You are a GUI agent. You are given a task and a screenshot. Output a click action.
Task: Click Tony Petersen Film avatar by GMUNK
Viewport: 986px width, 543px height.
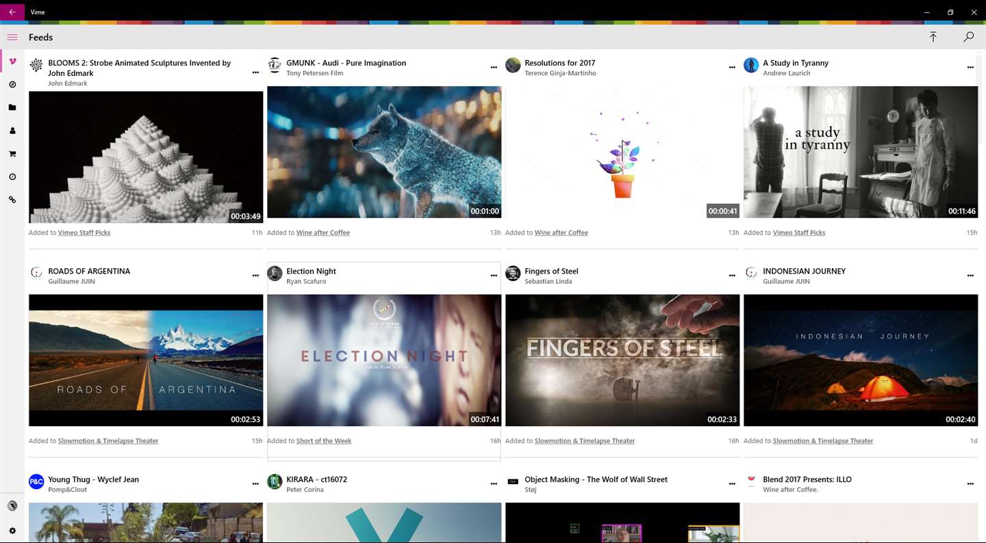tap(275, 65)
